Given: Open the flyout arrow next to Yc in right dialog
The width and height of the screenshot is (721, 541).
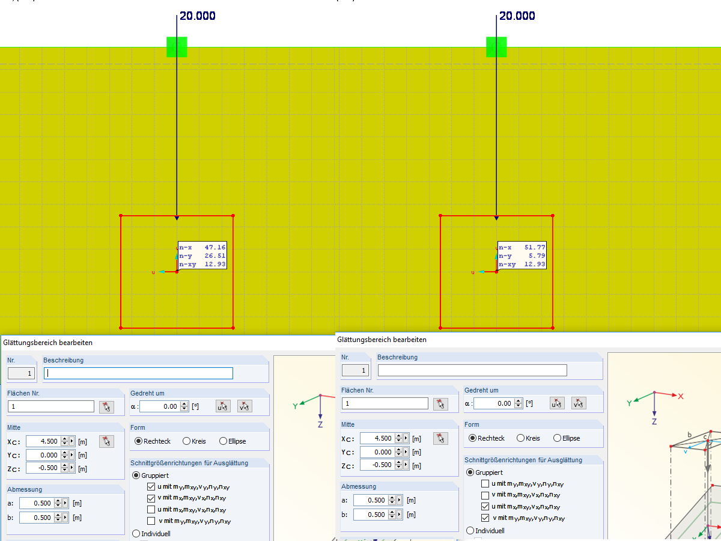Looking at the screenshot, I should click(x=406, y=452).
